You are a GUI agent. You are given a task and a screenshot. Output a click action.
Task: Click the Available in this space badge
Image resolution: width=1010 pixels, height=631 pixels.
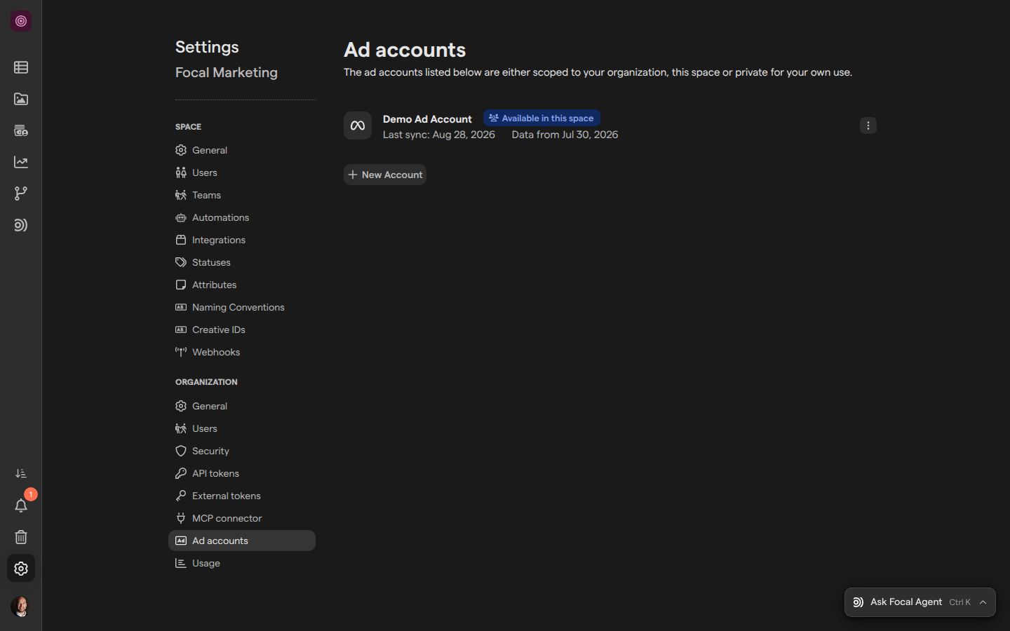coord(541,118)
